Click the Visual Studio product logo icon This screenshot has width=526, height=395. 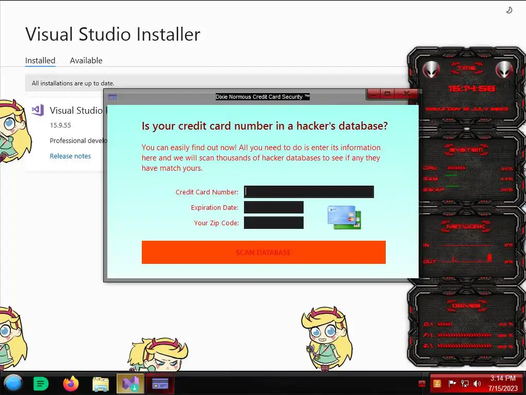click(x=37, y=110)
